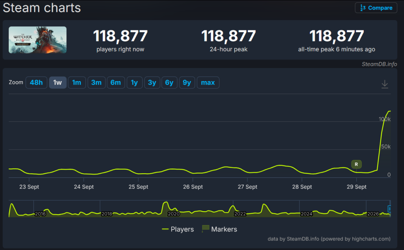Toggle Markers series in legend
This screenshot has width=404, height=250.
(219, 229)
